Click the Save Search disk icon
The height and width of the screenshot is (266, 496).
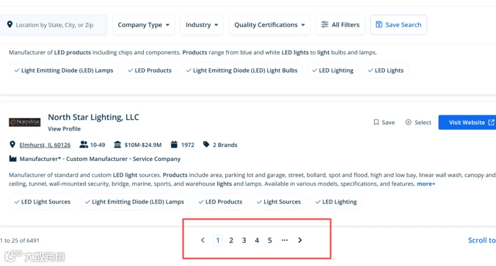[379, 24]
